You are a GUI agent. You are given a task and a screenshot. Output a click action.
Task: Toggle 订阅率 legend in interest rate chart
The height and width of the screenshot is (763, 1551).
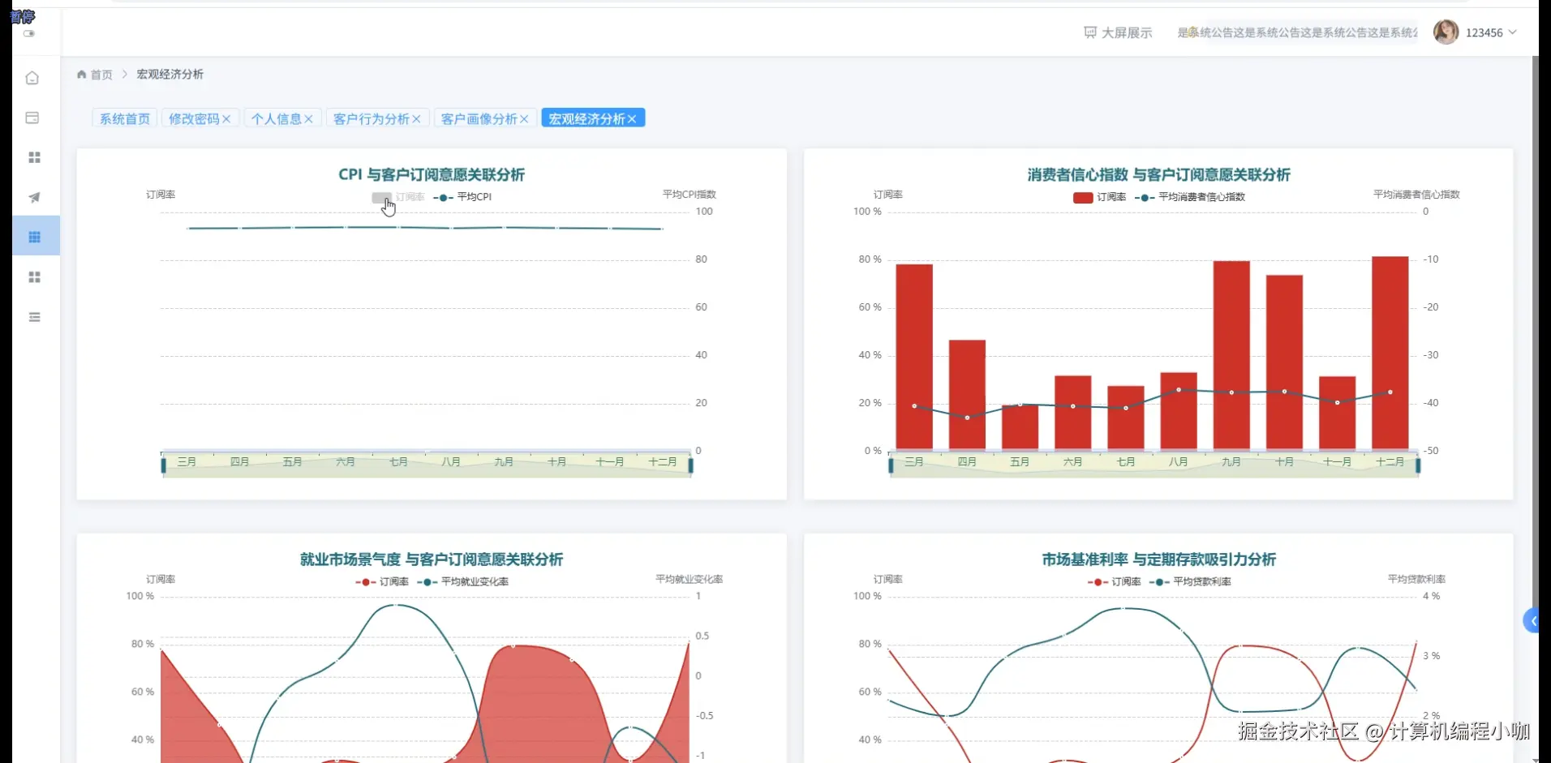pyautogui.click(x=1115, y=581)
